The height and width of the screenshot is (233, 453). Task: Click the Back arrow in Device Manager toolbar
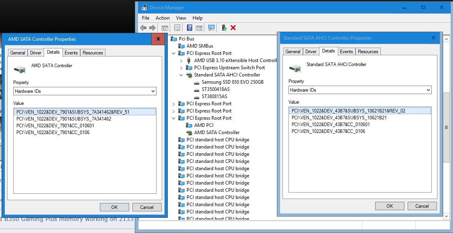pos(143,28)
